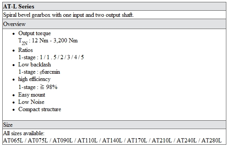Select the AT280L size model
229x147 pixels.
point(211,141)
